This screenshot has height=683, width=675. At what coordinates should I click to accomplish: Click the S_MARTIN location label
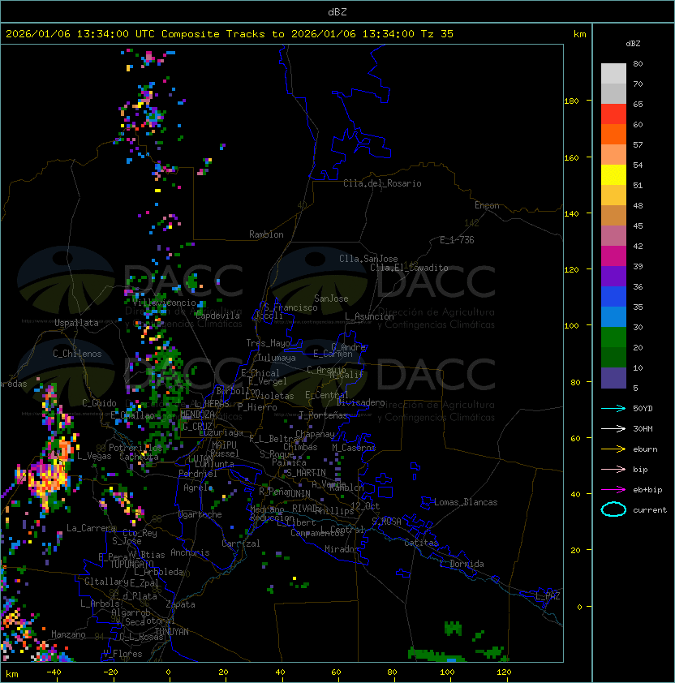[305, 472]
